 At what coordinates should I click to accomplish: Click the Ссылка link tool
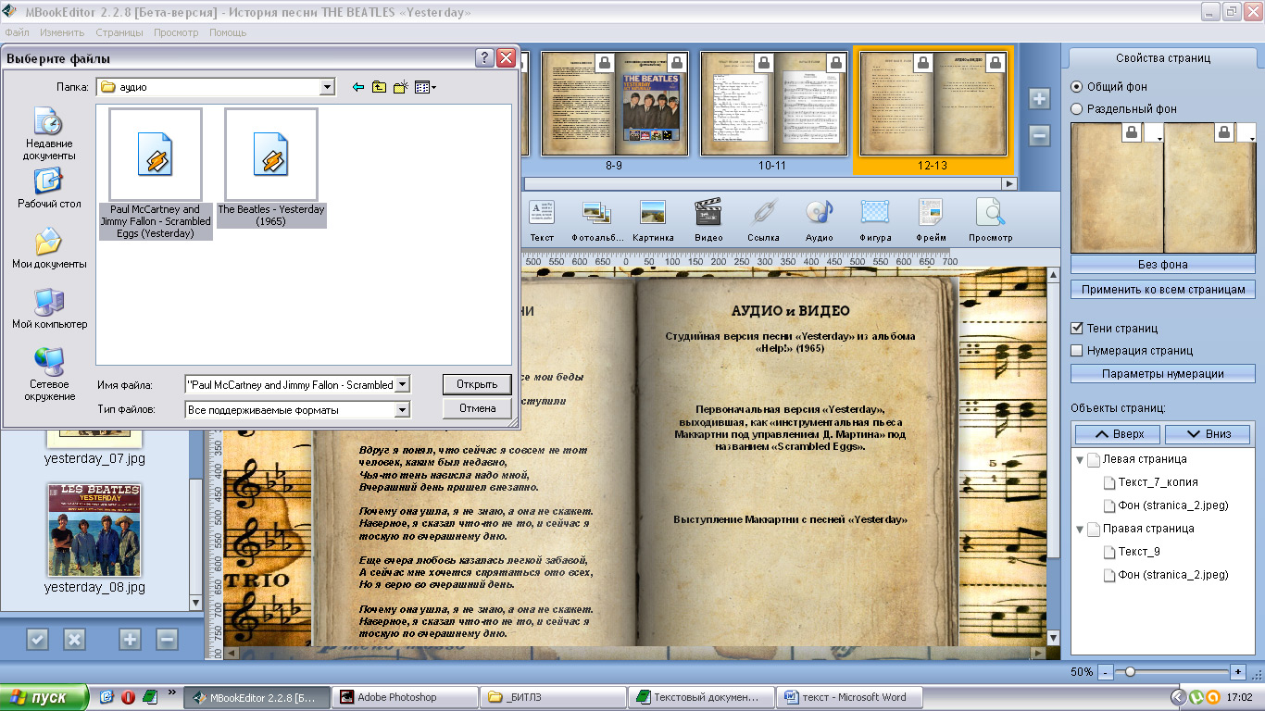763,221
